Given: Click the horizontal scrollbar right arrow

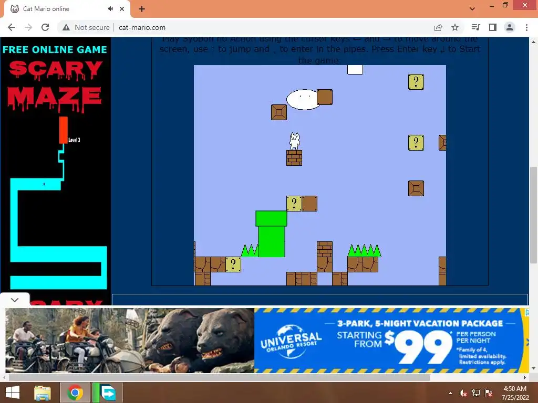Looking at the screenshot, I should pos(525,377).
